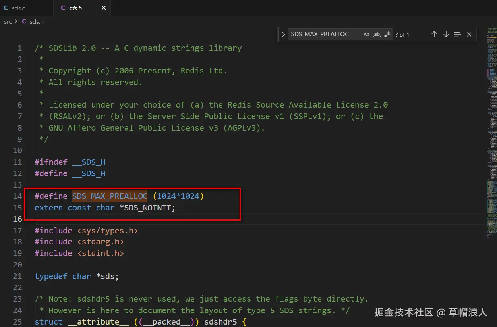Click 'typedef char *sds;' line

(77, 276)
